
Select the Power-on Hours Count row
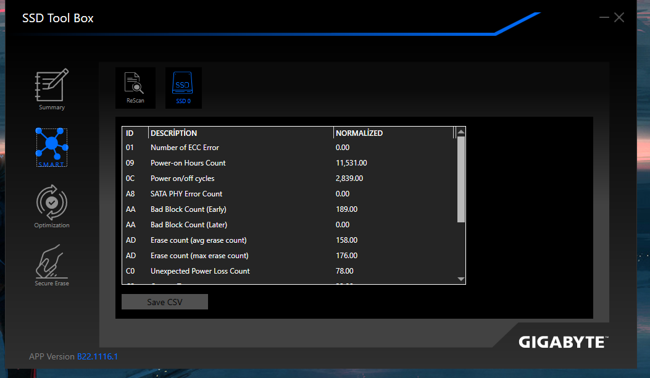tap(289, 162)
